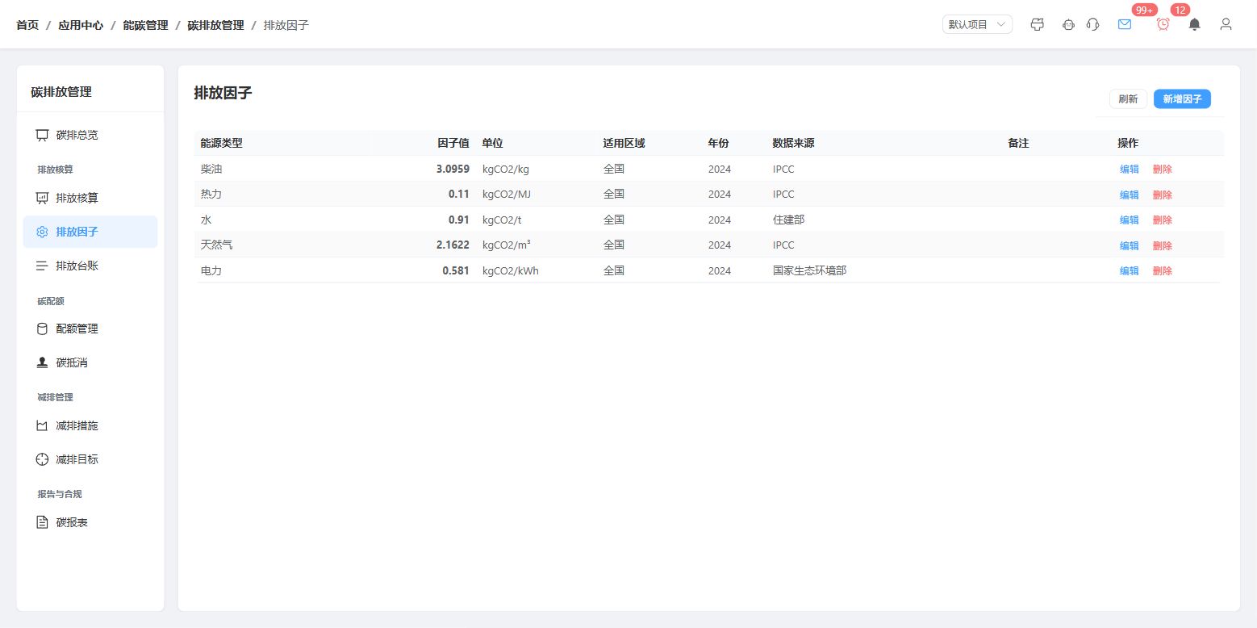Select 碳排放管理 breadcrumb item

215,25
